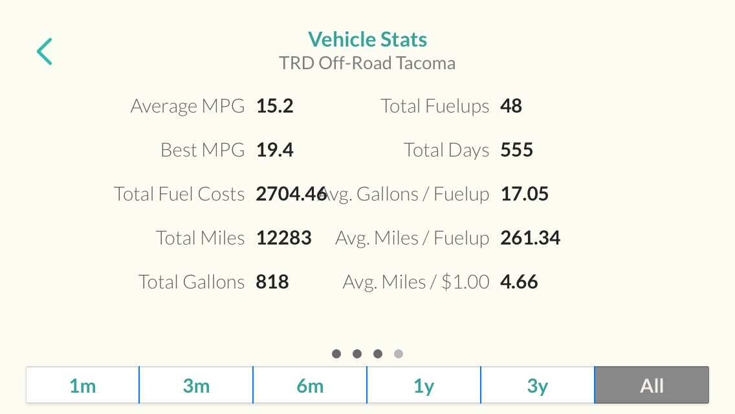This screenshot has width=735, height=414.
Task: Tap the Best MPG value 19.4
Action: [x=275, y=150]
